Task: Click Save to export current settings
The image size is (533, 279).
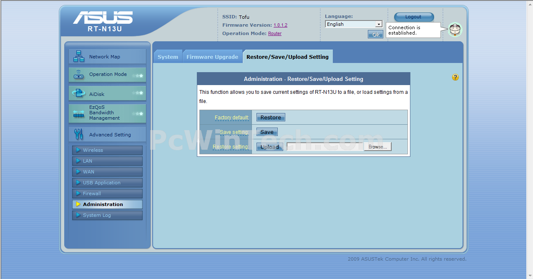Action: point(267,132)
